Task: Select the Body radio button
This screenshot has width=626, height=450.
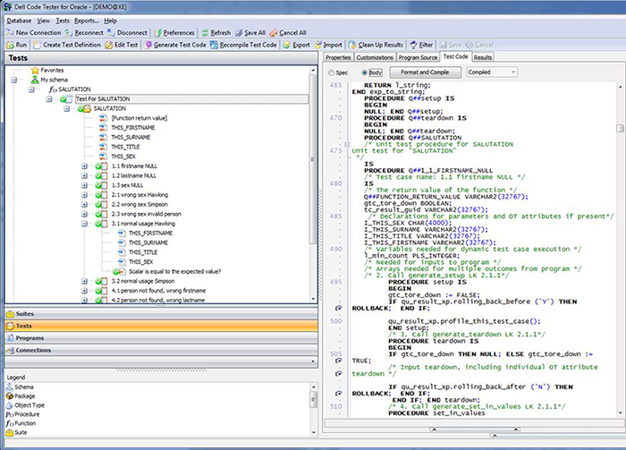Action: coord(364,72)
